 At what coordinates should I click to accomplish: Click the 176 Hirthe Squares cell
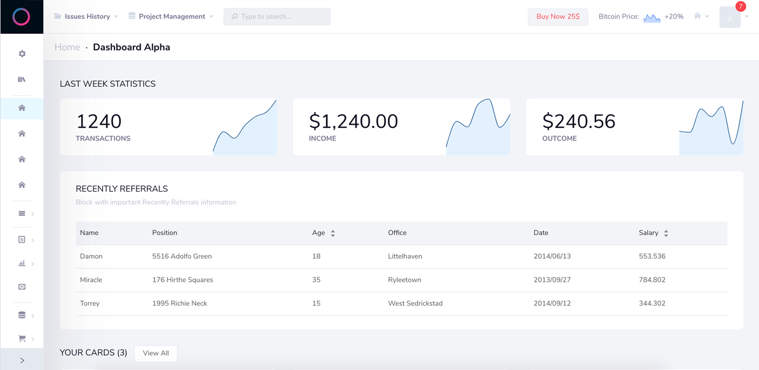click(x=183, y=279)
